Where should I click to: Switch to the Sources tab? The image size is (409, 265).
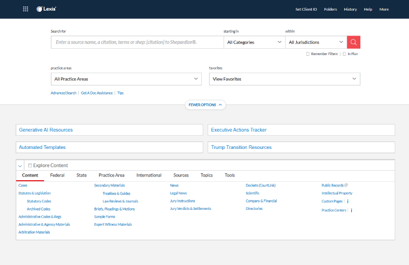point(181,175)
